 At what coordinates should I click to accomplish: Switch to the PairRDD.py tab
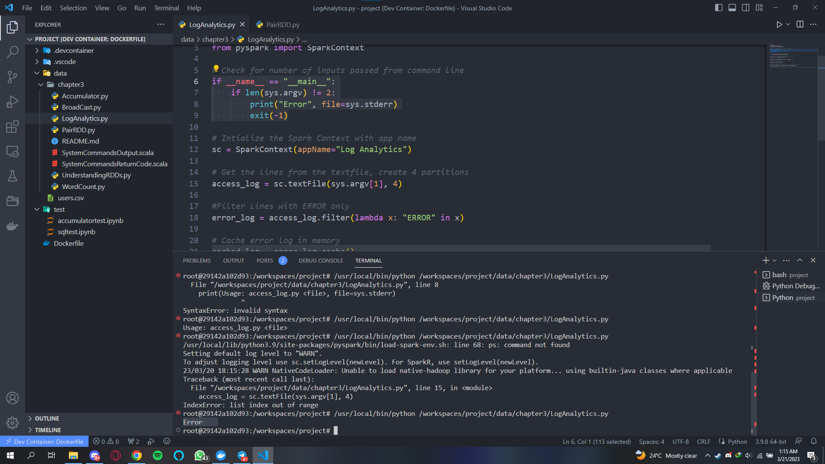click(x=282, y=24)
